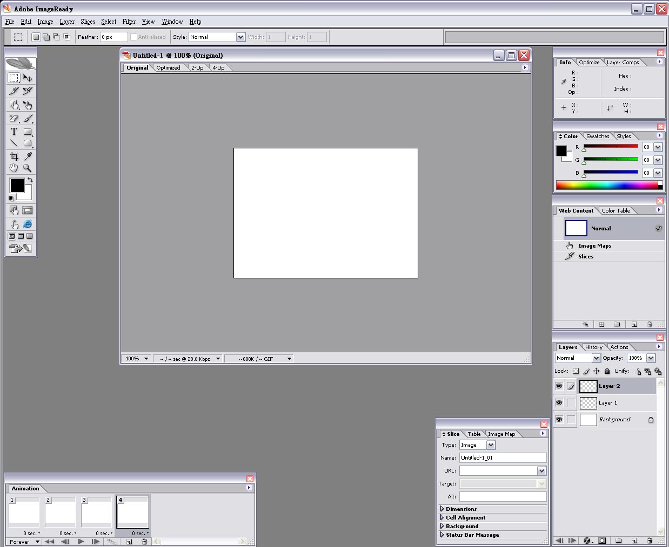The height and width of the screenshot is (547, 669).
Task: Play the animation
Action: point(81,542)
